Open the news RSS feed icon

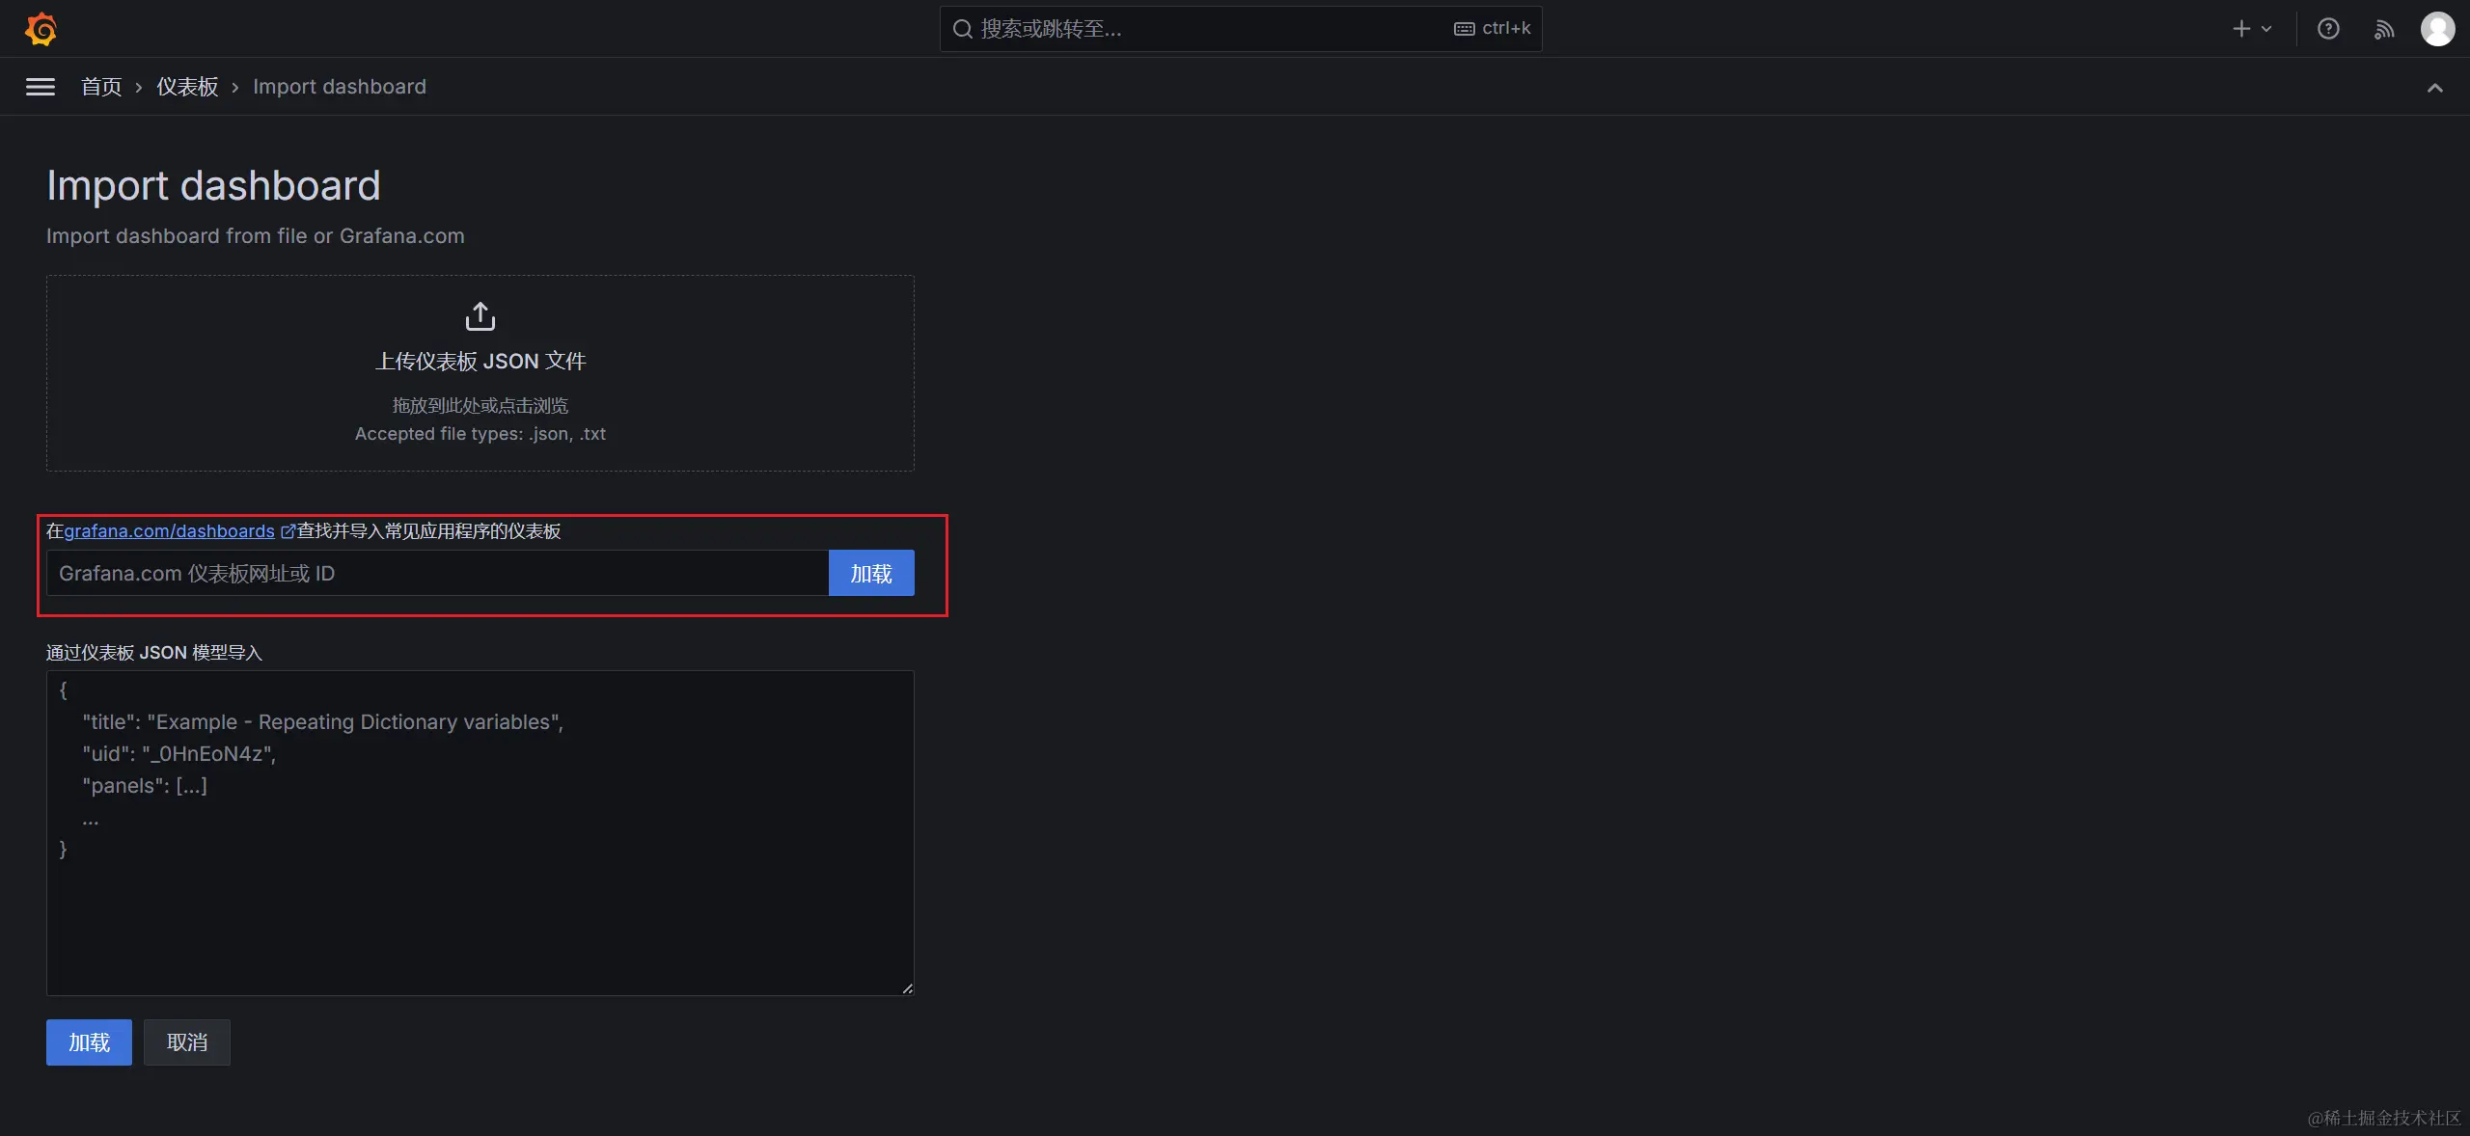point(2383,29)
